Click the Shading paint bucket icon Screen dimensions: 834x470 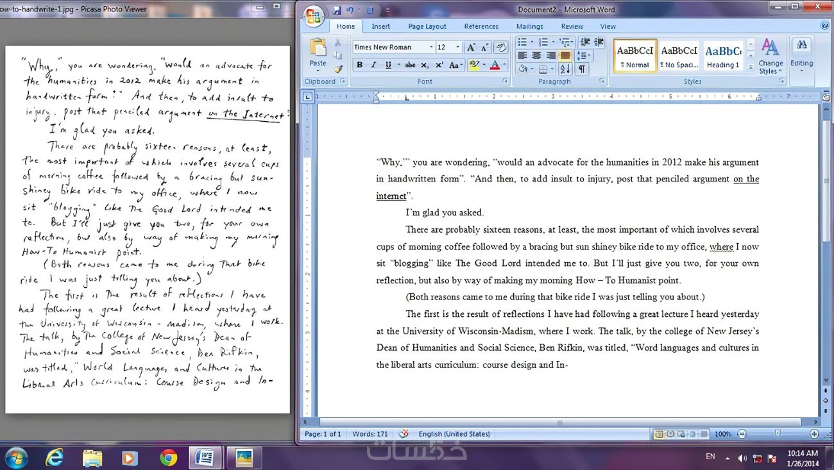[522, 69]
